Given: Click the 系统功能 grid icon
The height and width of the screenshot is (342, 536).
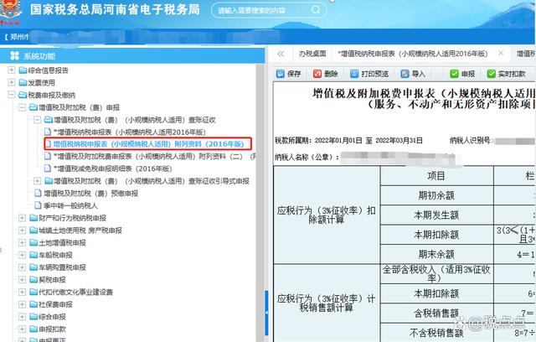Looking at the screenshot, I should click(x=15, y=55).
